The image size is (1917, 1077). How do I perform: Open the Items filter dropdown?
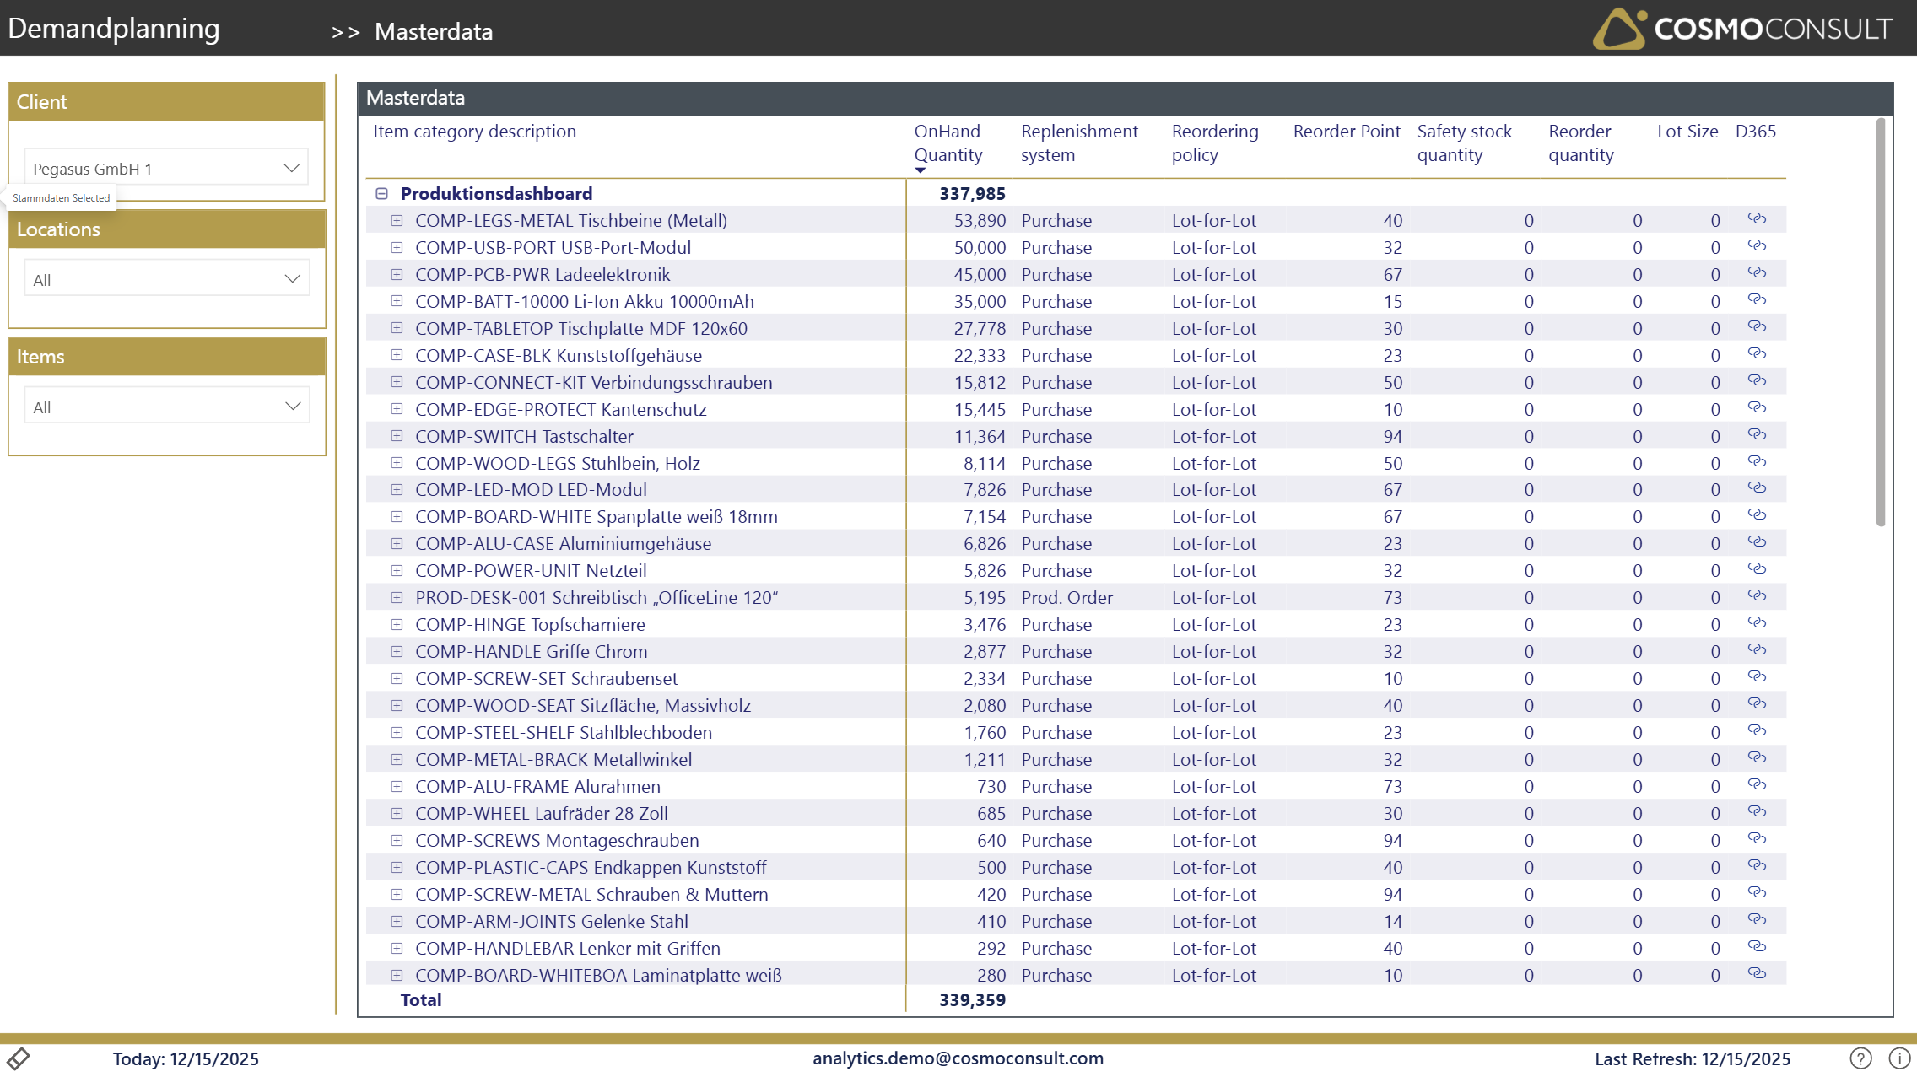[x=166, y=407]
